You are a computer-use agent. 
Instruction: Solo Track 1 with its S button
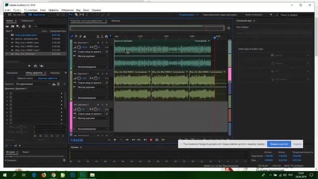click(102, 43)
